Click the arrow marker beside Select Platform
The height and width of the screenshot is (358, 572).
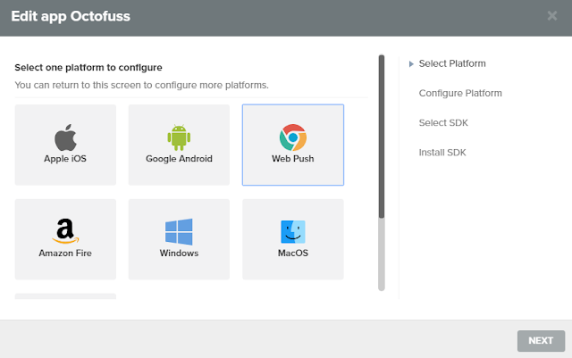tap(411, 63)
